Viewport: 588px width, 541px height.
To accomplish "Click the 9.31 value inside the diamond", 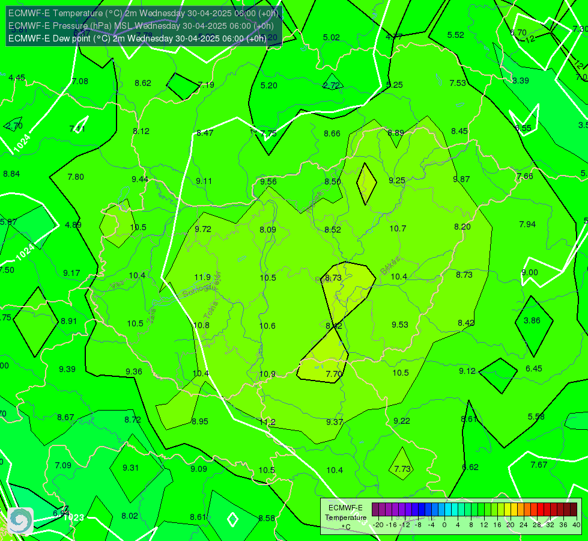I will [x=130, y=468].
